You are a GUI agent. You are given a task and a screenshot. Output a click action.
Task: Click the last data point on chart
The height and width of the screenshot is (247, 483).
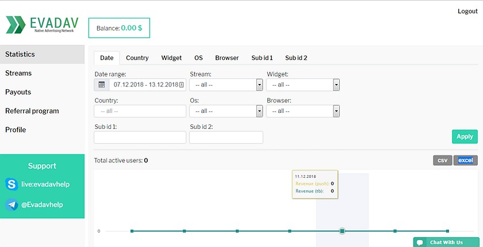pyautogui.click(x=447, y=231)
